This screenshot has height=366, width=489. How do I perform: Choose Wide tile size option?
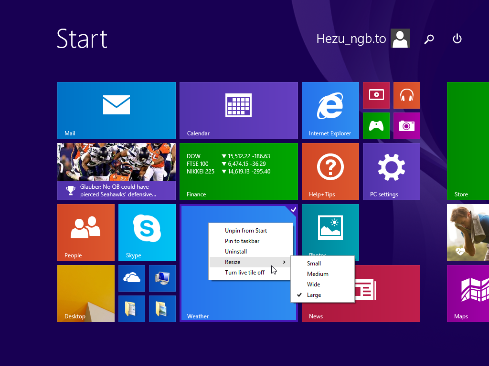point(314,285)
